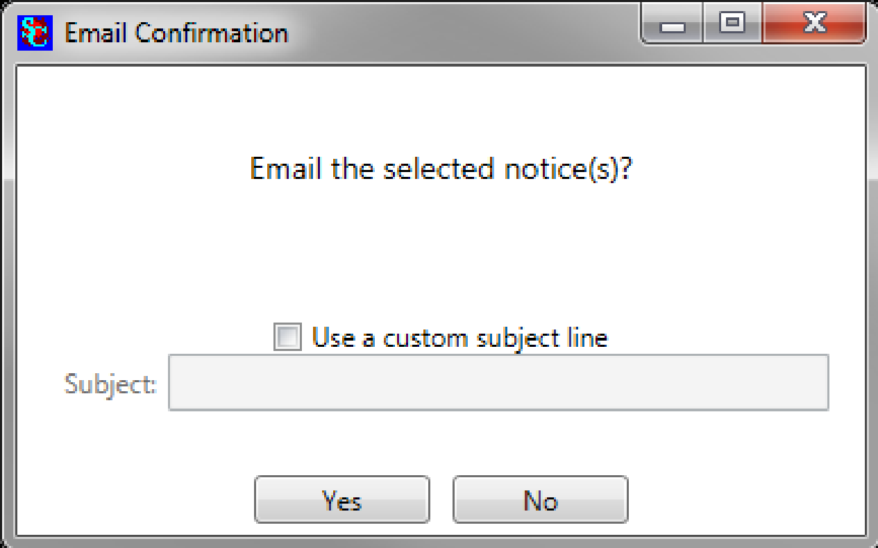Confirm emailing notices with Yes
Image resolution: width=878 pixels, height=548 pixels.
point(342,499)
